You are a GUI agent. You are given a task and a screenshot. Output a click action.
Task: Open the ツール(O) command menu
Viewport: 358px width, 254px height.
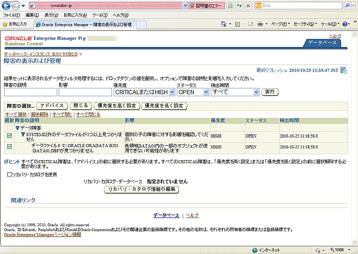pyautogui.click(x=330, y=24)
